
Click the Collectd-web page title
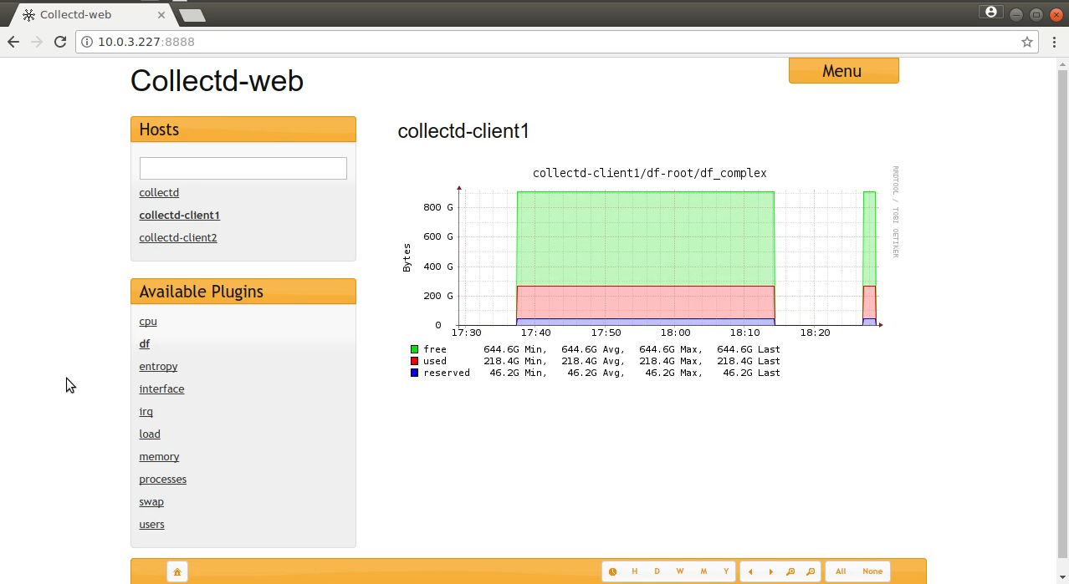coord(217,81)
